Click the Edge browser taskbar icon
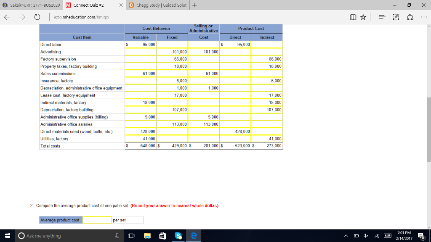 [x=194, y=236]
